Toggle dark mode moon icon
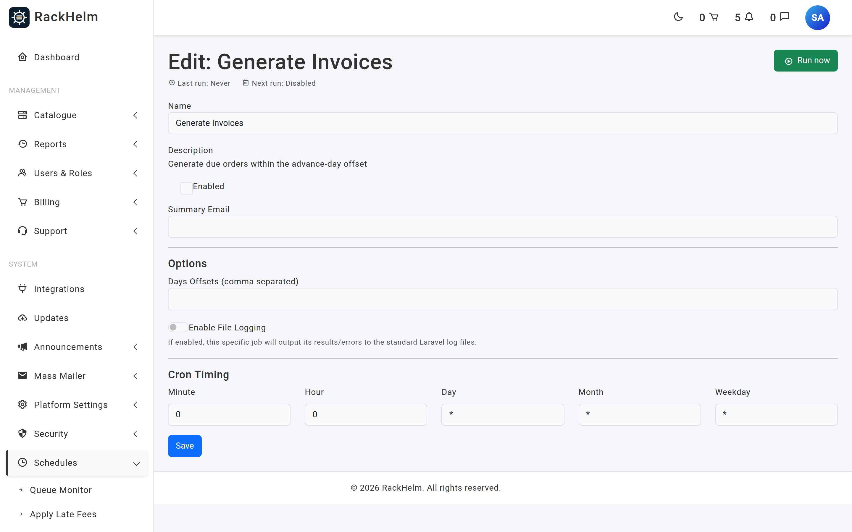The height and width of the screenshot is (532, 852). (678, 17)
